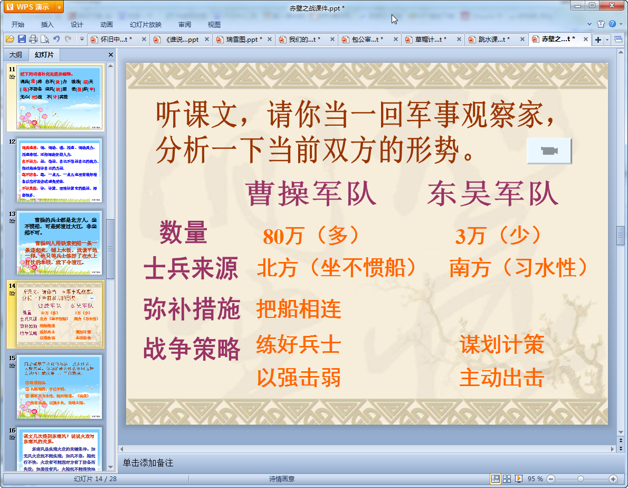Select slide 15 thumbnail
628x488 pixels.
click(x=59, y=387)
